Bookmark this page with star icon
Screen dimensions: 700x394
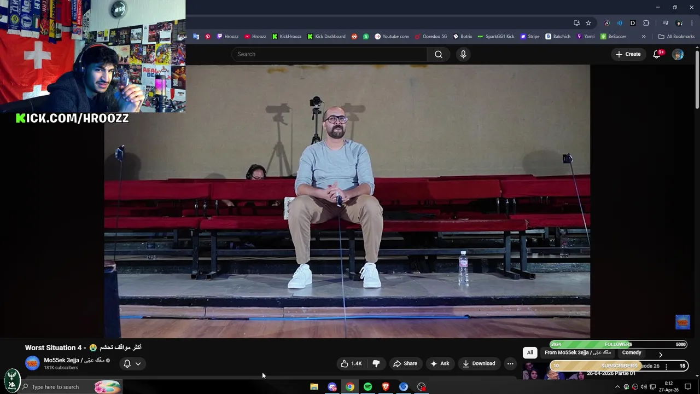pyautogui.click(x=588, y=23)
